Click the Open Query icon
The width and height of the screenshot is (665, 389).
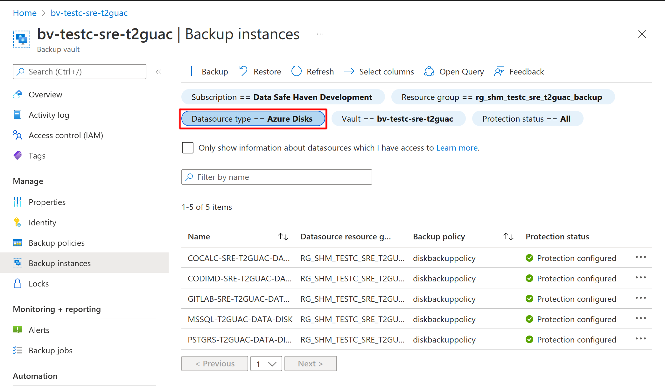429,71
